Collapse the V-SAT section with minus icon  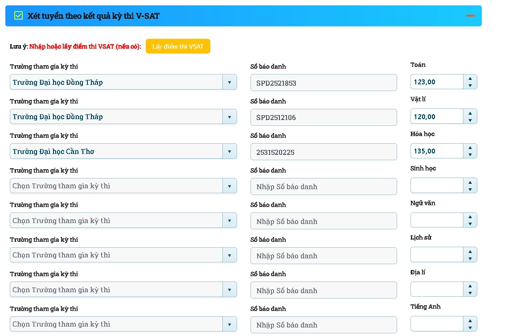pos(470,16)
